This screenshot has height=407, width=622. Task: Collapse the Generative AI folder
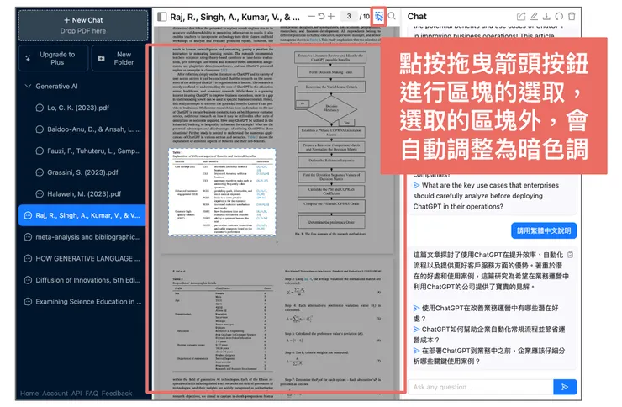[28, 86]
